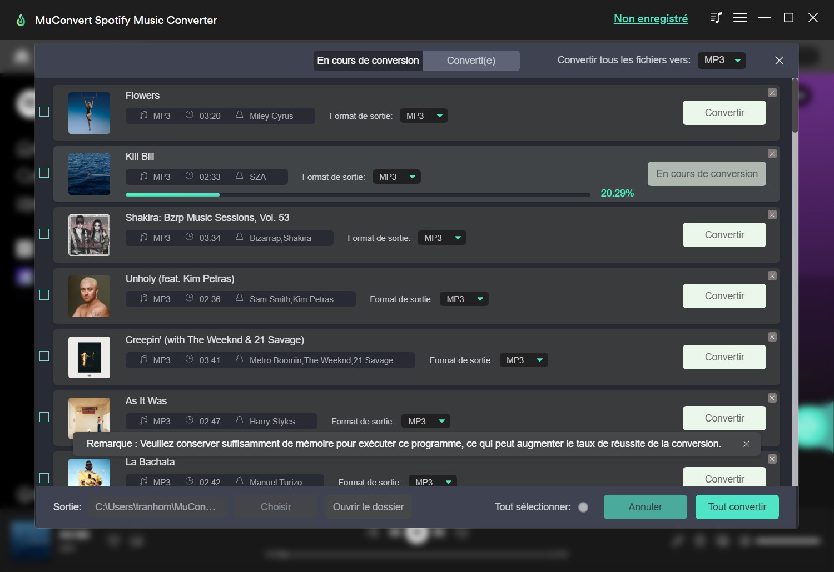Click the clock icon beside 03:20
This screenshot has height=572, width=834.
pos(189,115)
